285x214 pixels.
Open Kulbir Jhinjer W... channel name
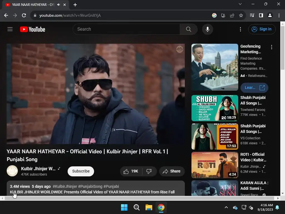38,169
